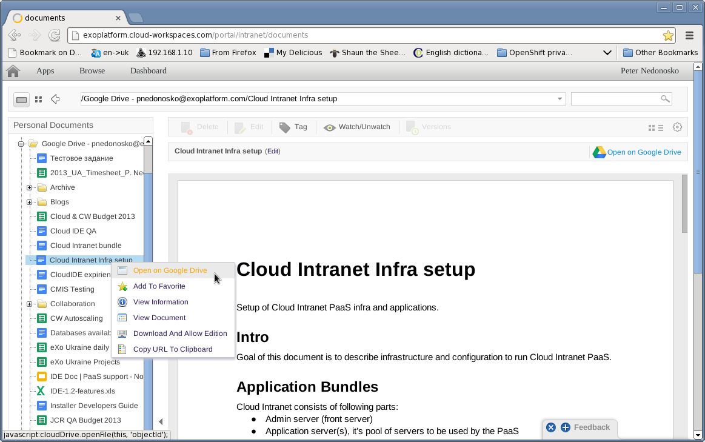Viewport: 705px width, 442px height.
Task: Click user name Peter Nedonosko
Action: click(x=650, y=70)
